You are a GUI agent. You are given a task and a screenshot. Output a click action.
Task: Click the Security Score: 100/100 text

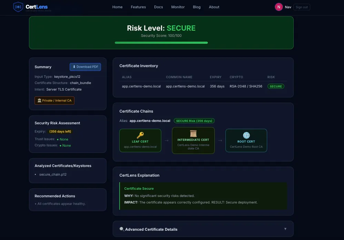(x=161, y=35)
